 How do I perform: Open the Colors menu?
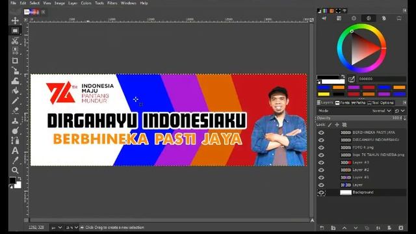point(86,3)
